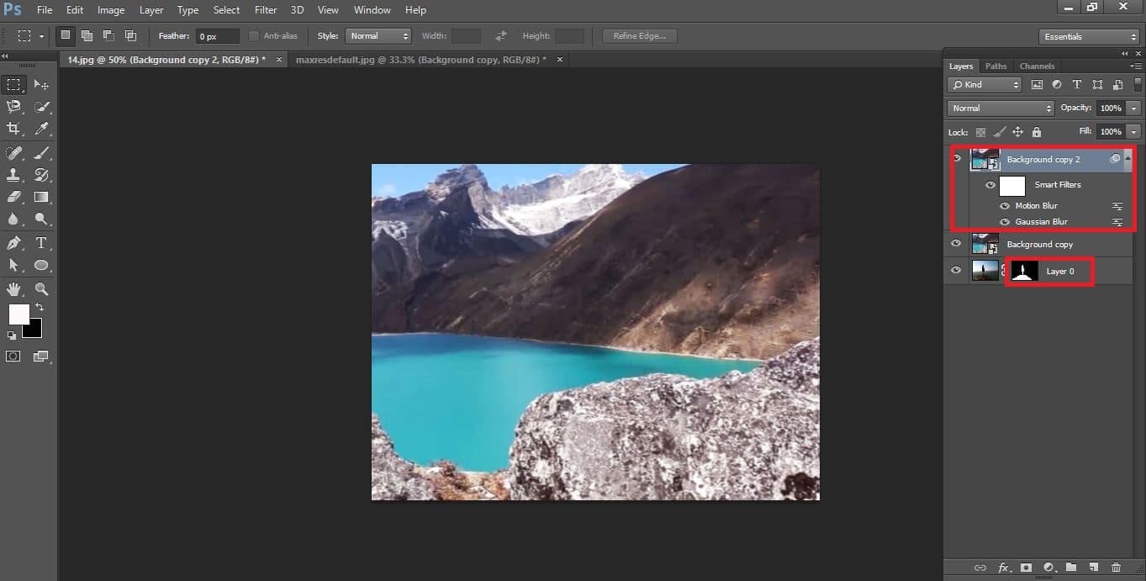
Task: Click inside the Feather input field
Action: pyautogui.click(x=216, y=35)
